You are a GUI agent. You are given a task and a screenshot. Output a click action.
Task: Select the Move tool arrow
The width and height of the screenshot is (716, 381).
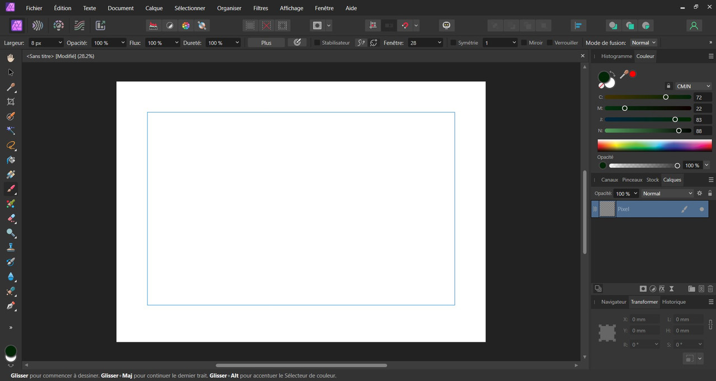click(11, 72)
